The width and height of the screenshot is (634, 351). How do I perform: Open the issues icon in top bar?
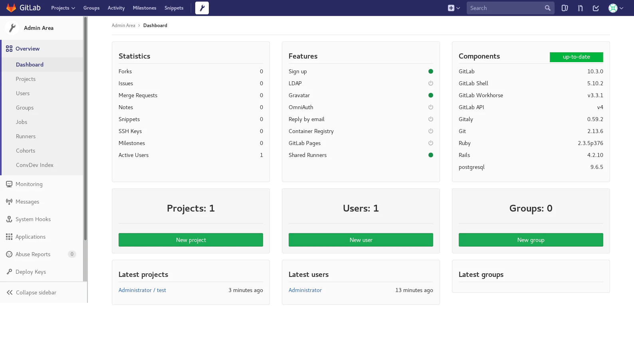[x=565, y=8]
